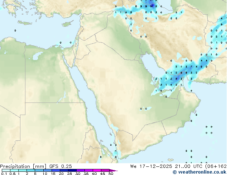Select the 25–30 mm navy legend swatch
The height and width of the screenshot is (175, 227).
tap(72, 170)
